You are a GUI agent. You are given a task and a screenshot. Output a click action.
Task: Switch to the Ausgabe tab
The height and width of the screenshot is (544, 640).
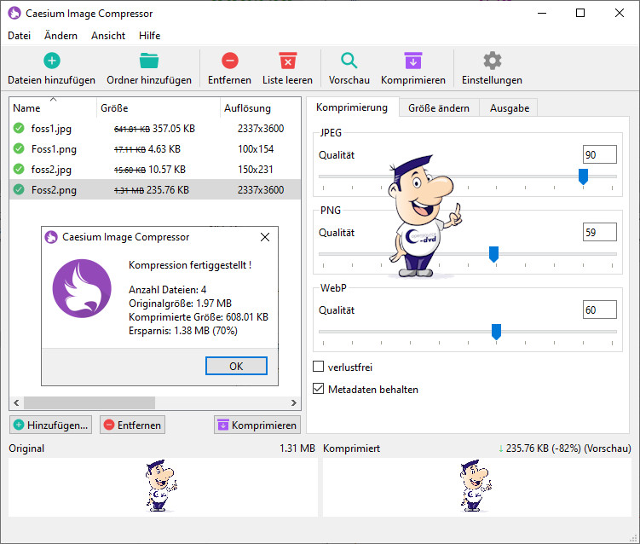pyautogui.click(x=509, y=108)
